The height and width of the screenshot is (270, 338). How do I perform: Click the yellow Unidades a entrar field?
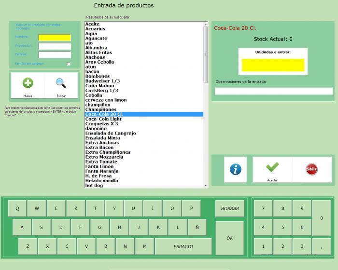tap(273, 65)
